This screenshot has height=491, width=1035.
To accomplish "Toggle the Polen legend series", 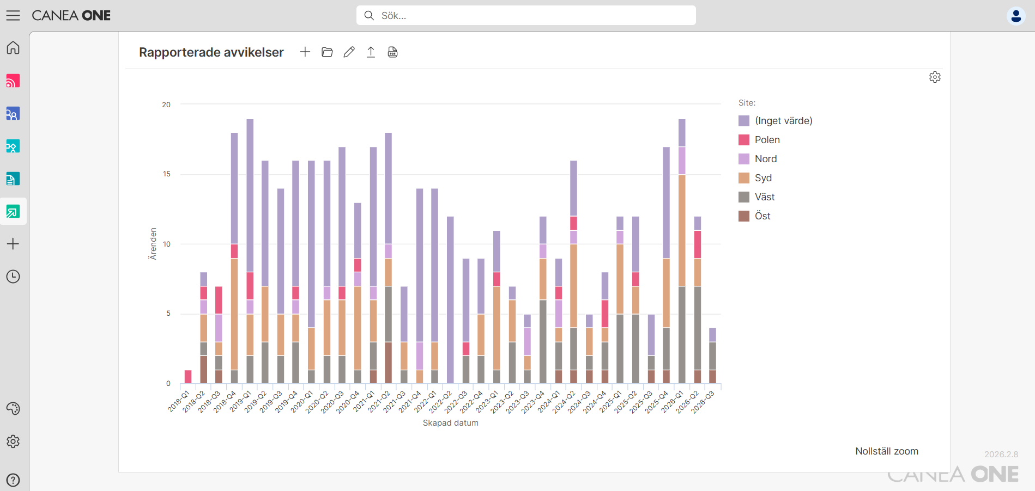I will point(759,140).
